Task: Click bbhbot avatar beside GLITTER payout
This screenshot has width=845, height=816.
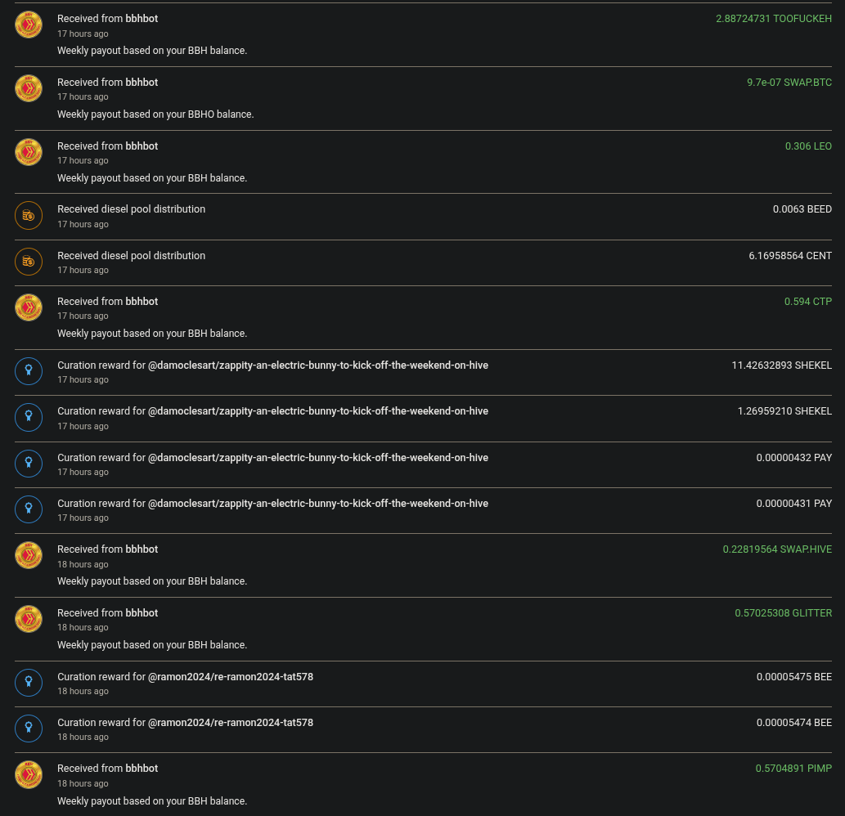Action: click(x=29, y=619)
